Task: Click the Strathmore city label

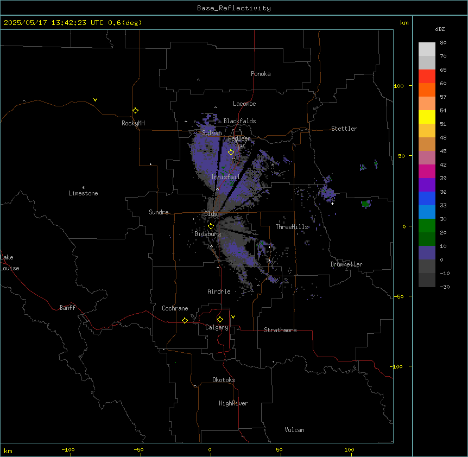Action: coord(280,330)
